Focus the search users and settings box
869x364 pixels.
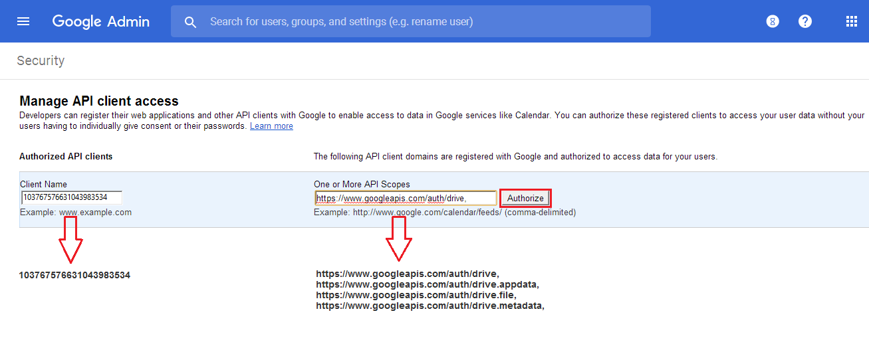click(411, 21)
